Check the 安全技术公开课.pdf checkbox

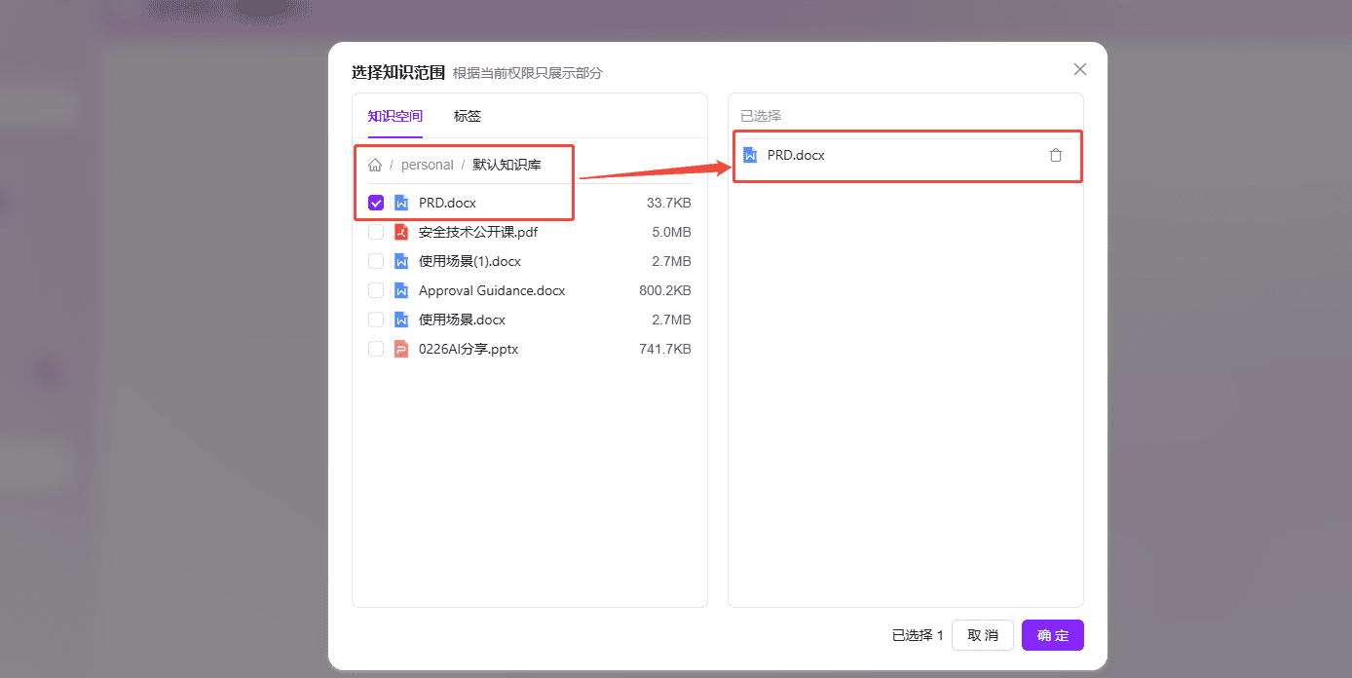(x=376, y=232)
